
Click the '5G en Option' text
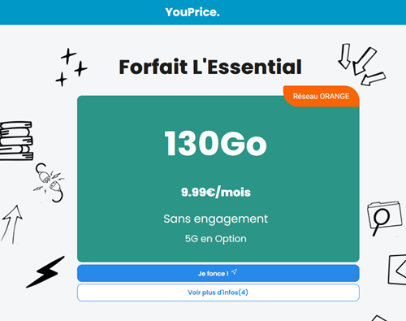tap(216, 239)
